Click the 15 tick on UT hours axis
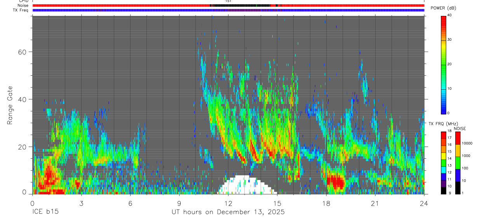This screenshot has width=477, height=220. (277, 203)
